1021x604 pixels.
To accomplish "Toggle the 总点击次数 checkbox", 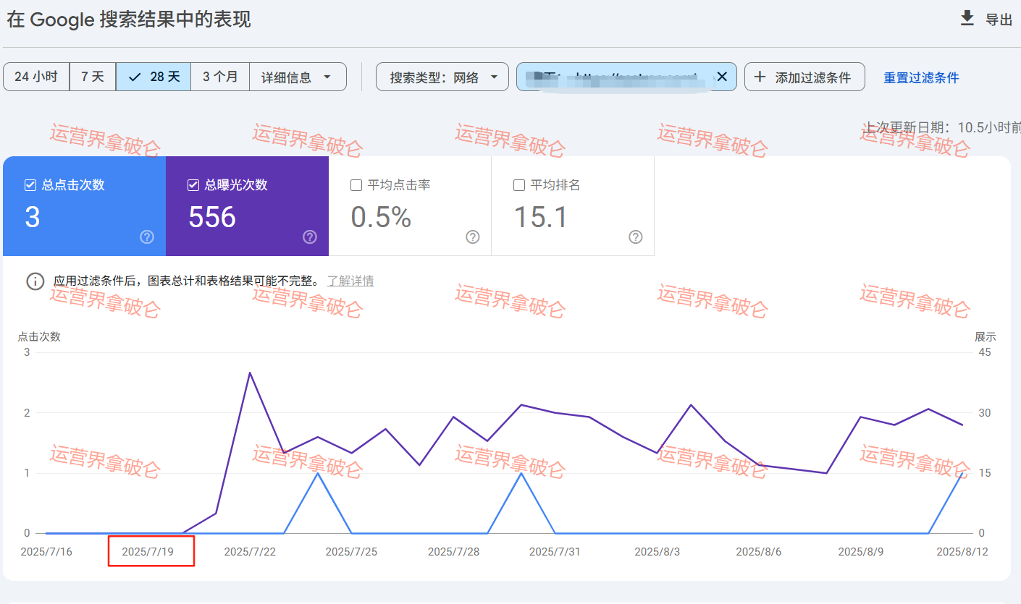I will click(30, 185).
